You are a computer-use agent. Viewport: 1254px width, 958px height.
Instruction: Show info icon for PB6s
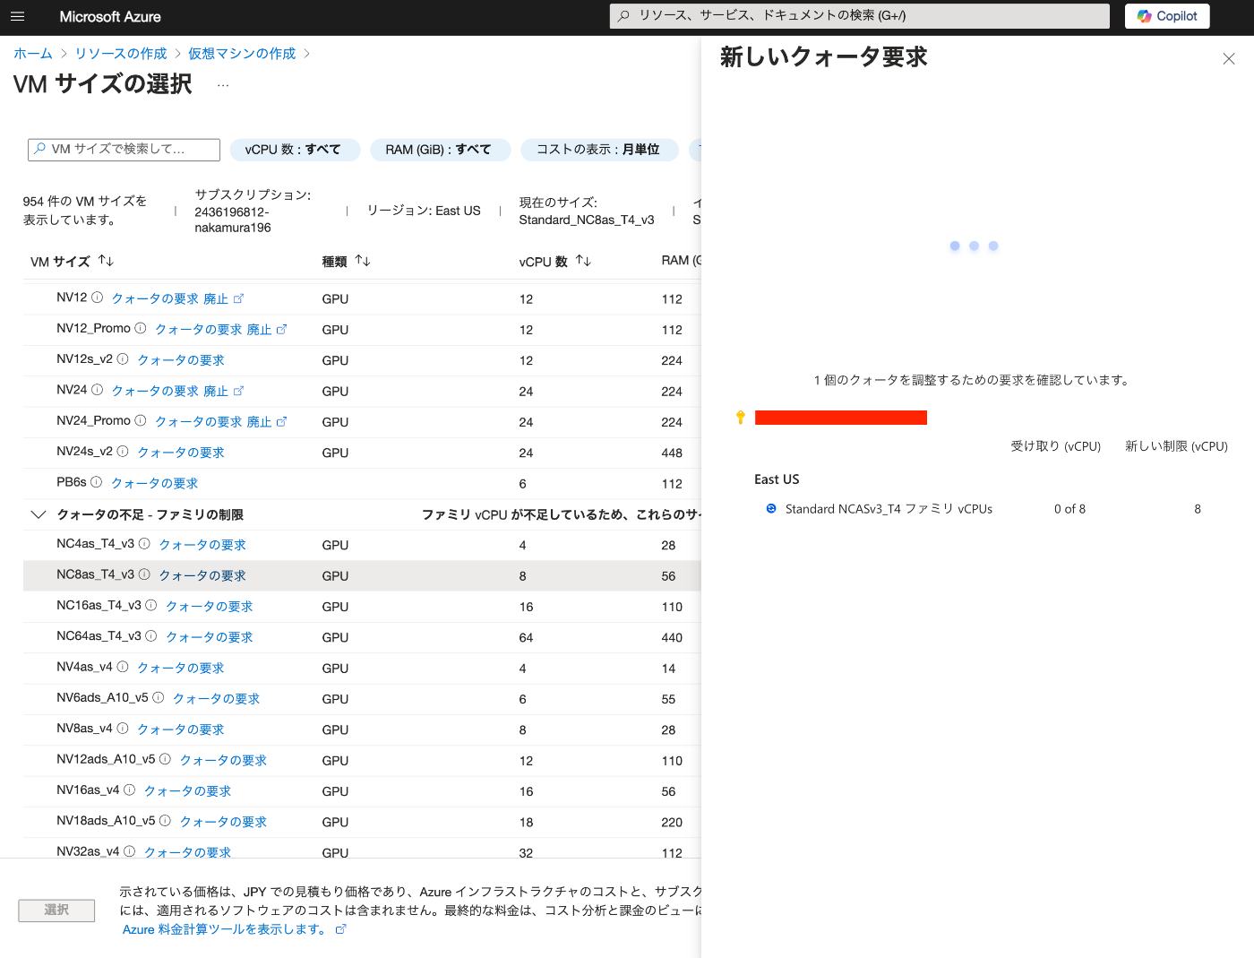[x=97, y=482]
